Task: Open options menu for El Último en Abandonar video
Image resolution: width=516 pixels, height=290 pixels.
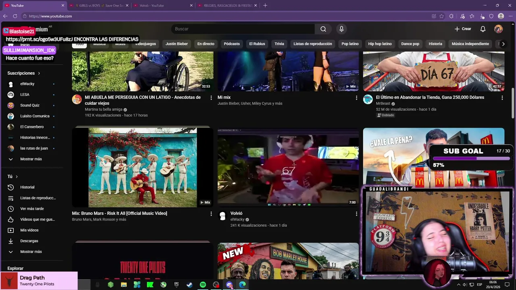Action: [502, 98]
